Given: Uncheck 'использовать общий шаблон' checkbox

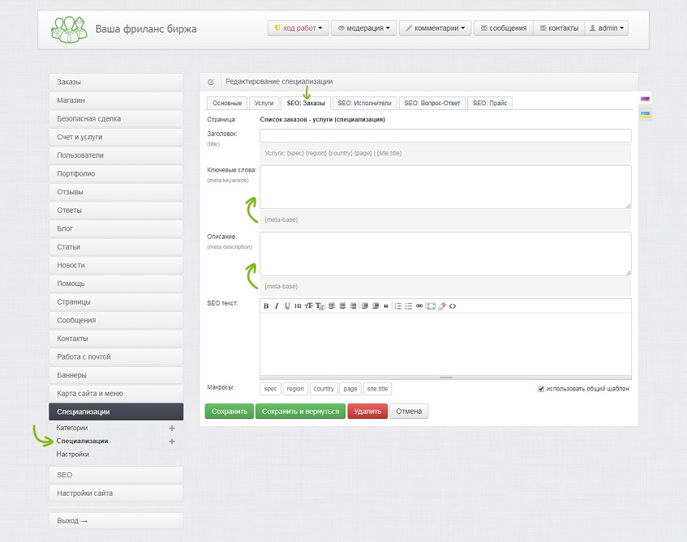Looking at the screenshot, I should [x=541, y=389].
